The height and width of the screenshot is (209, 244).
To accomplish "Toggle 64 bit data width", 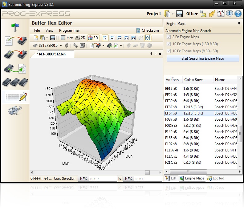I will (x=133, y=38).
